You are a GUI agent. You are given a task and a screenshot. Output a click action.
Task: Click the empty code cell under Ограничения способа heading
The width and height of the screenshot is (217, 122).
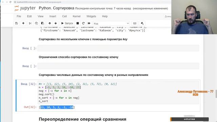[118, 66]
